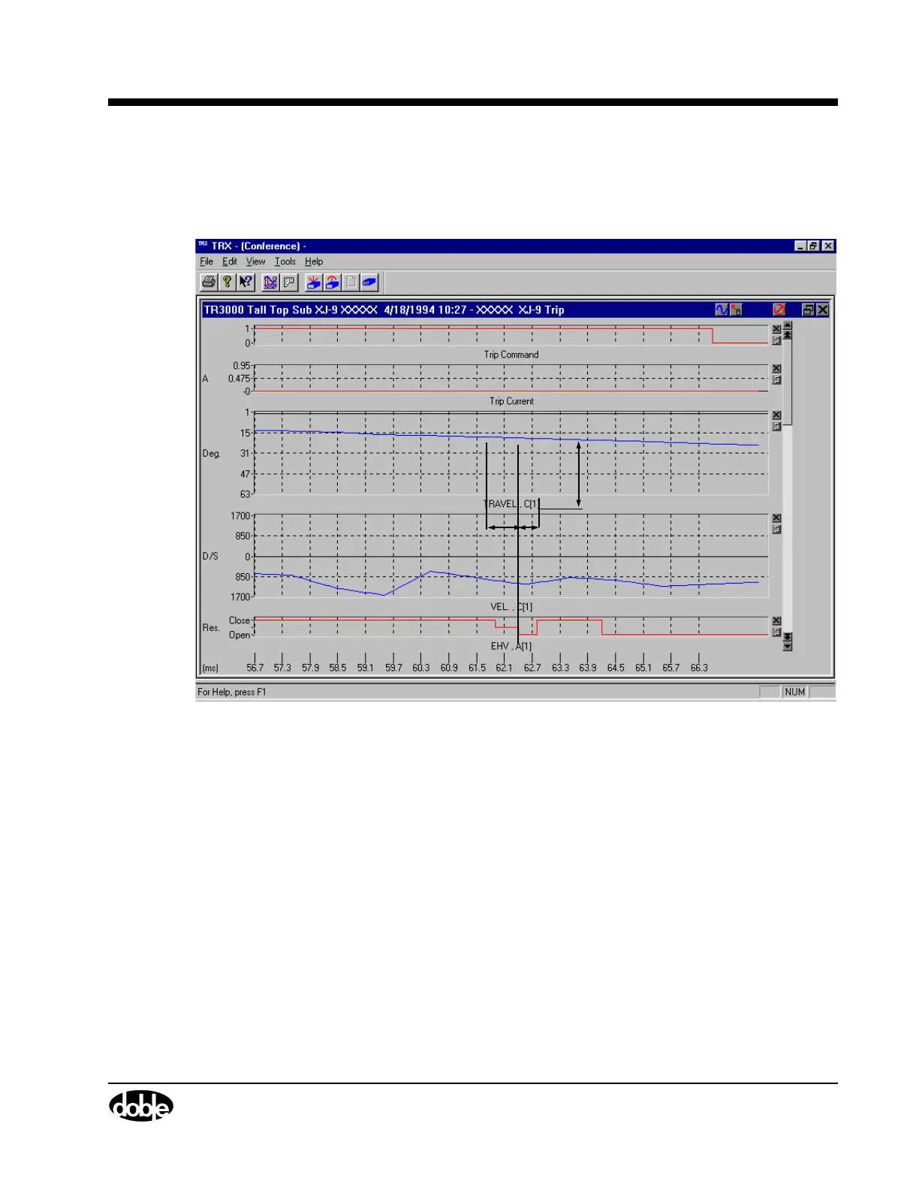Viewport: 919px width, 1190px height.
Task: Remove the Trip Command channel with its X
Action: [776, 329]
